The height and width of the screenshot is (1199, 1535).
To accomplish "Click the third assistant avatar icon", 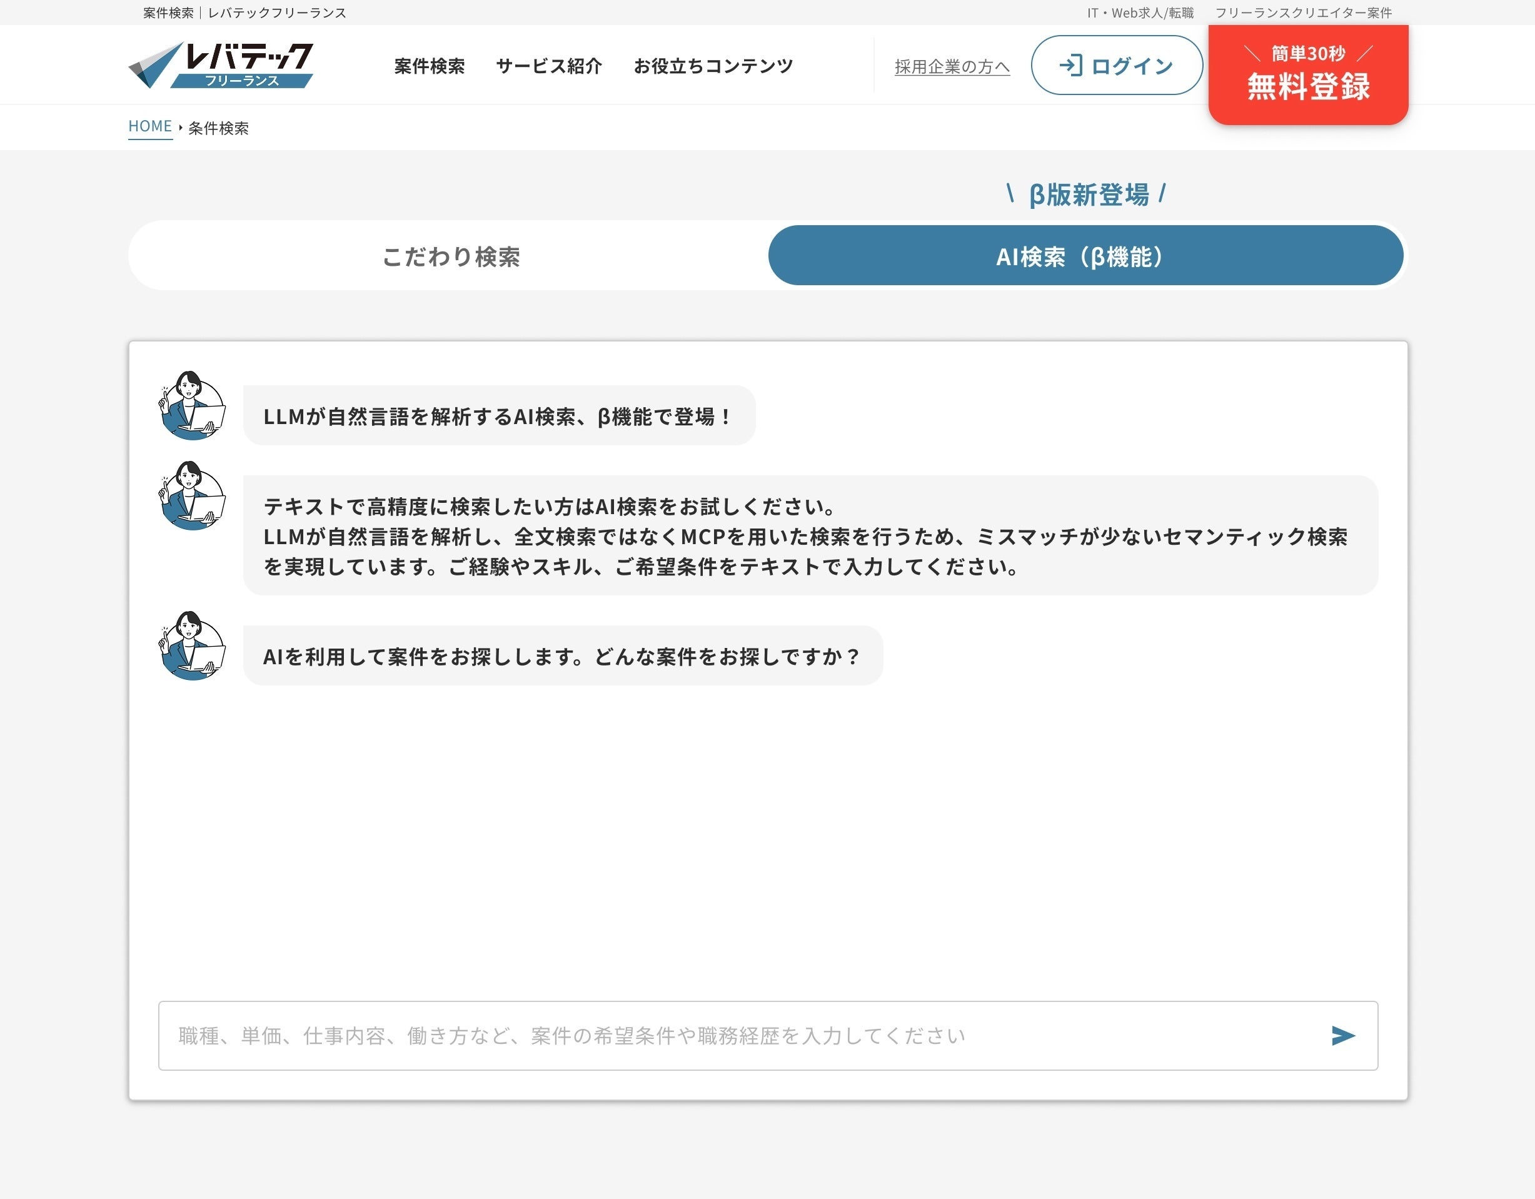I will pos(192,645).
